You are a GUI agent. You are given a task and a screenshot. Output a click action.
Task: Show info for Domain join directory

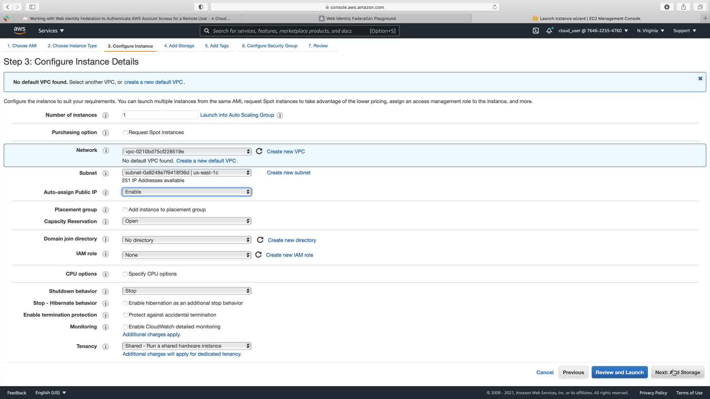(x=106, y=239)
